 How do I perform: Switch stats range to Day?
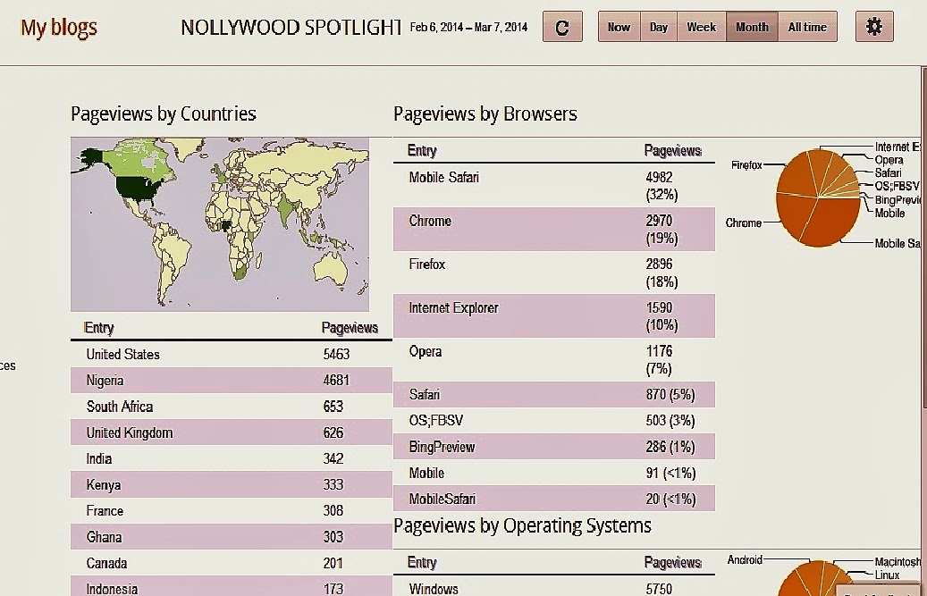[659, 27]
